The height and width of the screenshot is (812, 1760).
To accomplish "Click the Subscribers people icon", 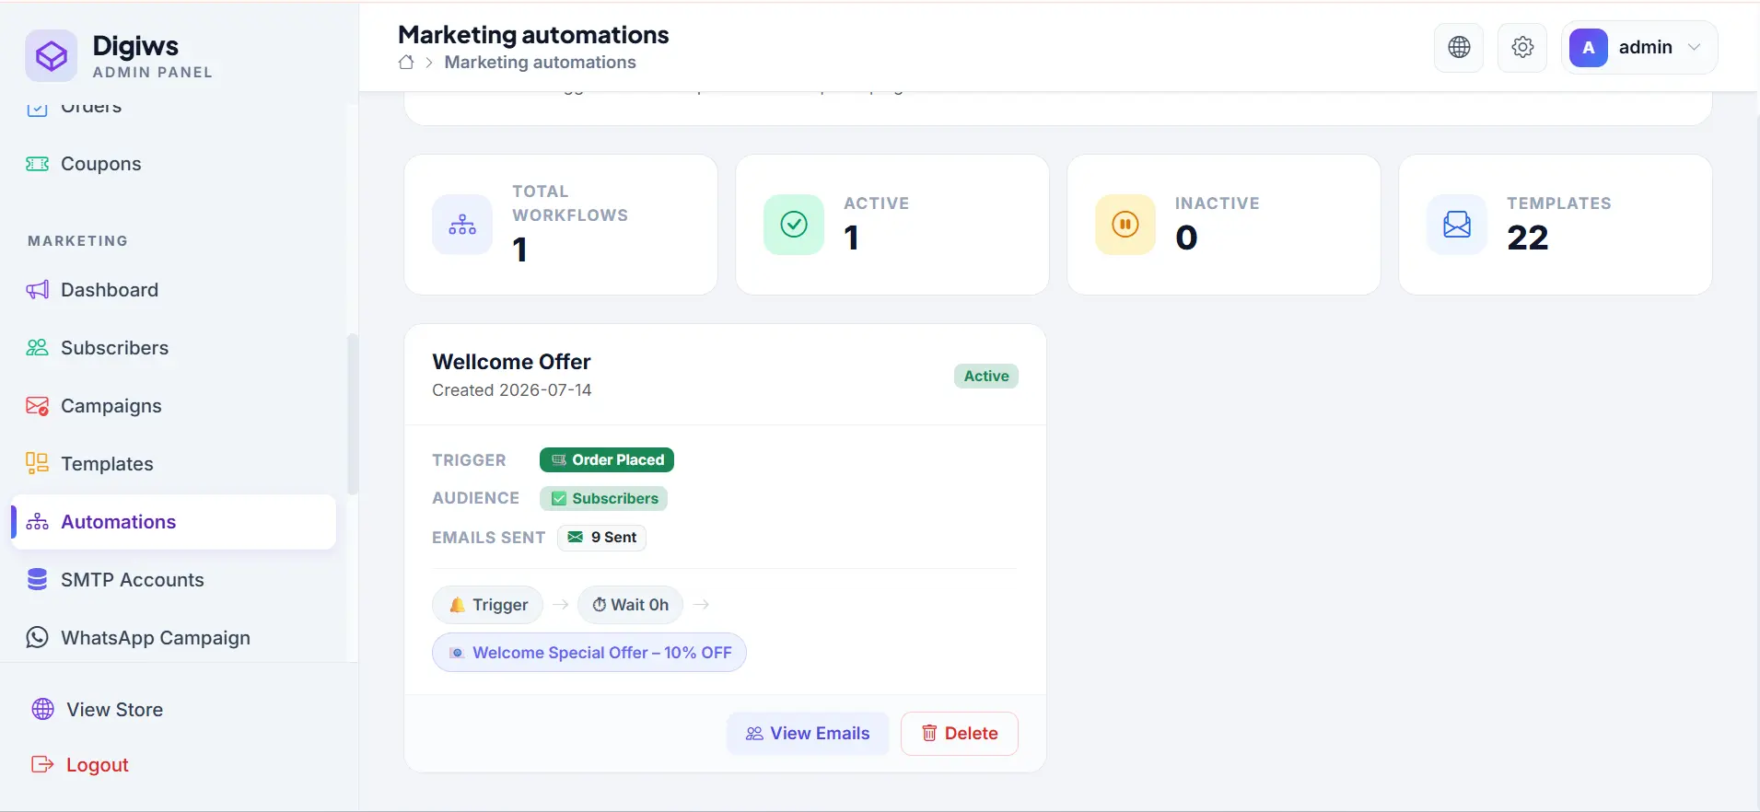I will pyautogui.click(x=38, y=348).
